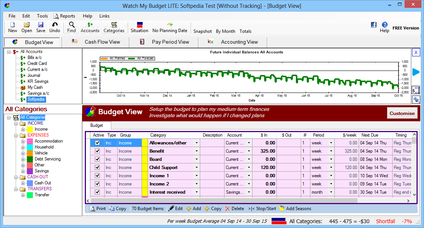Open period dropdown on Board row
Image resolution: width=424 pixels, height=228 pixels.
click(331, 159)
